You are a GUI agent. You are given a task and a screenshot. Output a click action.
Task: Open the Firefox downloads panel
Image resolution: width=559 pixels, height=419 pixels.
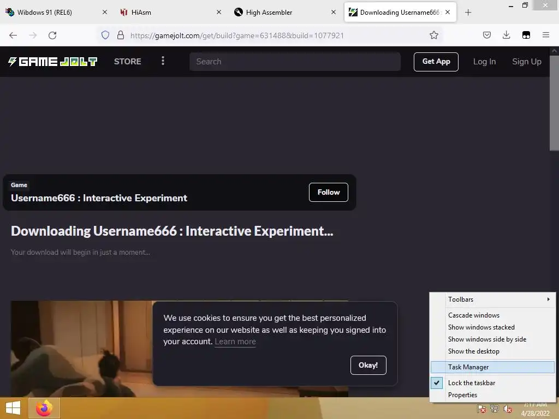pyautogui.click(x=506, y=35)
